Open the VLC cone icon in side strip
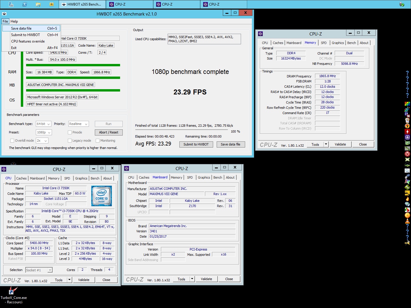Screen dimensions: 411x308 point(407,221)
